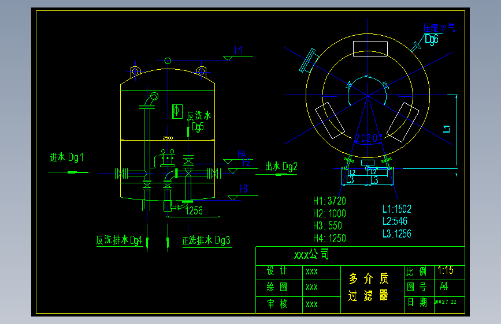Select the H4: 1250 dimension value
This screenshot has height=324, width=501.
[x=329, y=238]
